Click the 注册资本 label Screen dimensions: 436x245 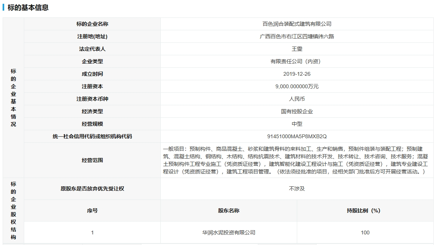click(x=92, y=87)
